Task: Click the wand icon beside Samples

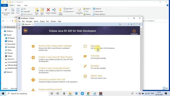Action: coord(85,66)
